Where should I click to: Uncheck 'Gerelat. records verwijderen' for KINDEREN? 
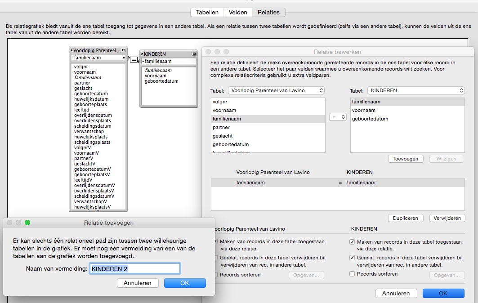(x=352, y=258)
